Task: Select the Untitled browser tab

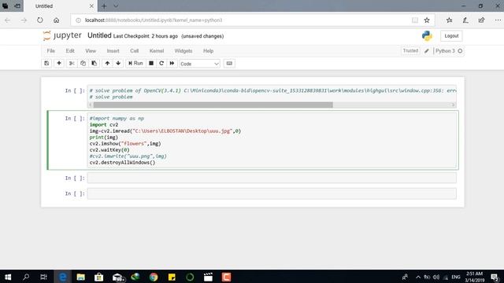Action: tap(60, 6)
